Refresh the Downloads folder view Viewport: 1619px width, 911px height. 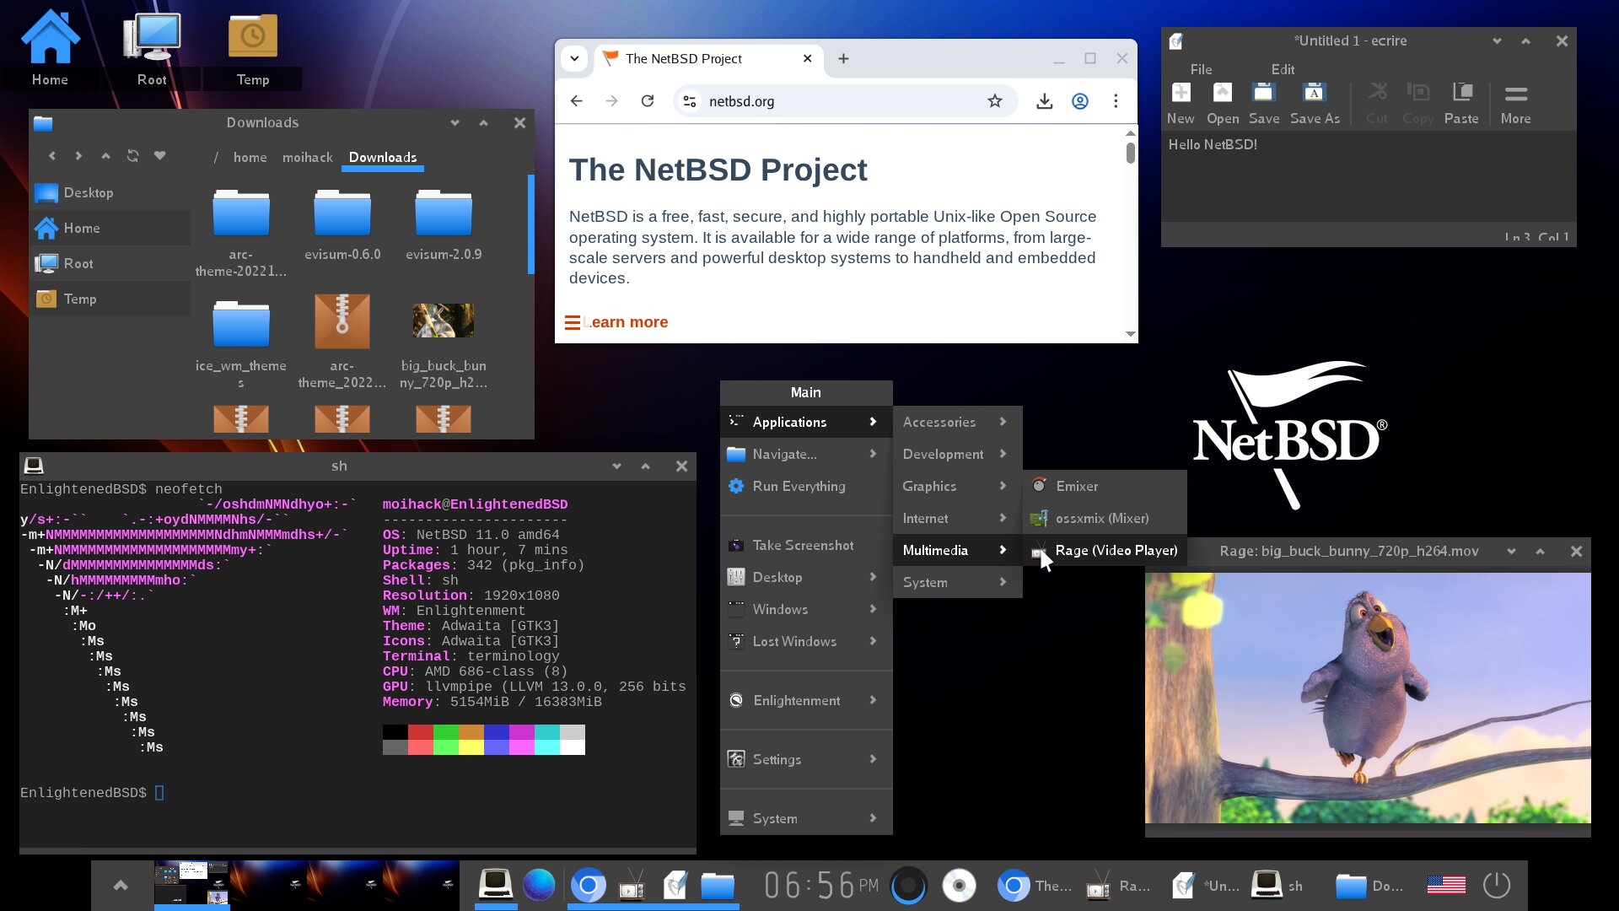click(x=132, y=156)
